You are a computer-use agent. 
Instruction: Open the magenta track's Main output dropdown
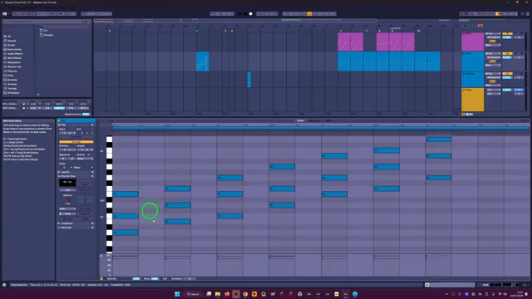pyautogui.click(x=493, y=45)
